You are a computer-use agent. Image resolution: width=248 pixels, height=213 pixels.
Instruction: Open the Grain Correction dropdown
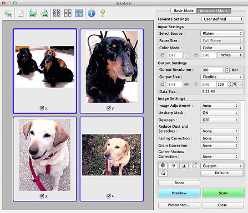(x=220, y=146)
